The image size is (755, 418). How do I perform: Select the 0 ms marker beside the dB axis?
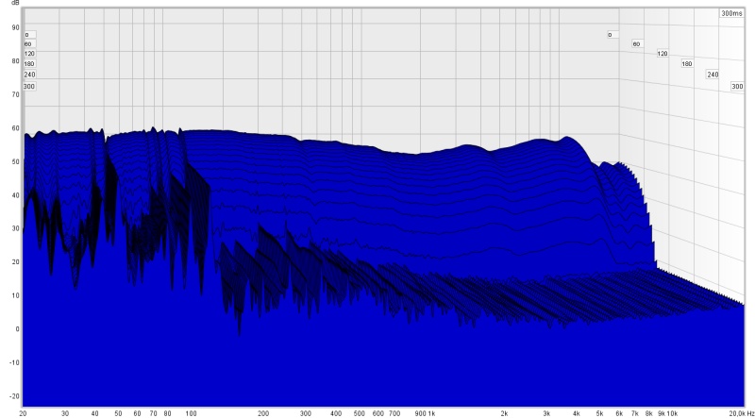click(x=27, y=35)
